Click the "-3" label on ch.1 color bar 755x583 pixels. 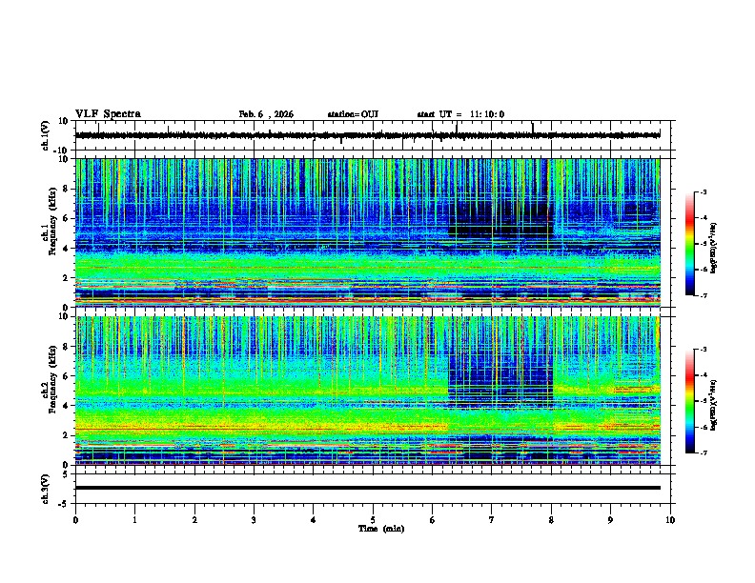pyautogui.click(x=703, y=191)
